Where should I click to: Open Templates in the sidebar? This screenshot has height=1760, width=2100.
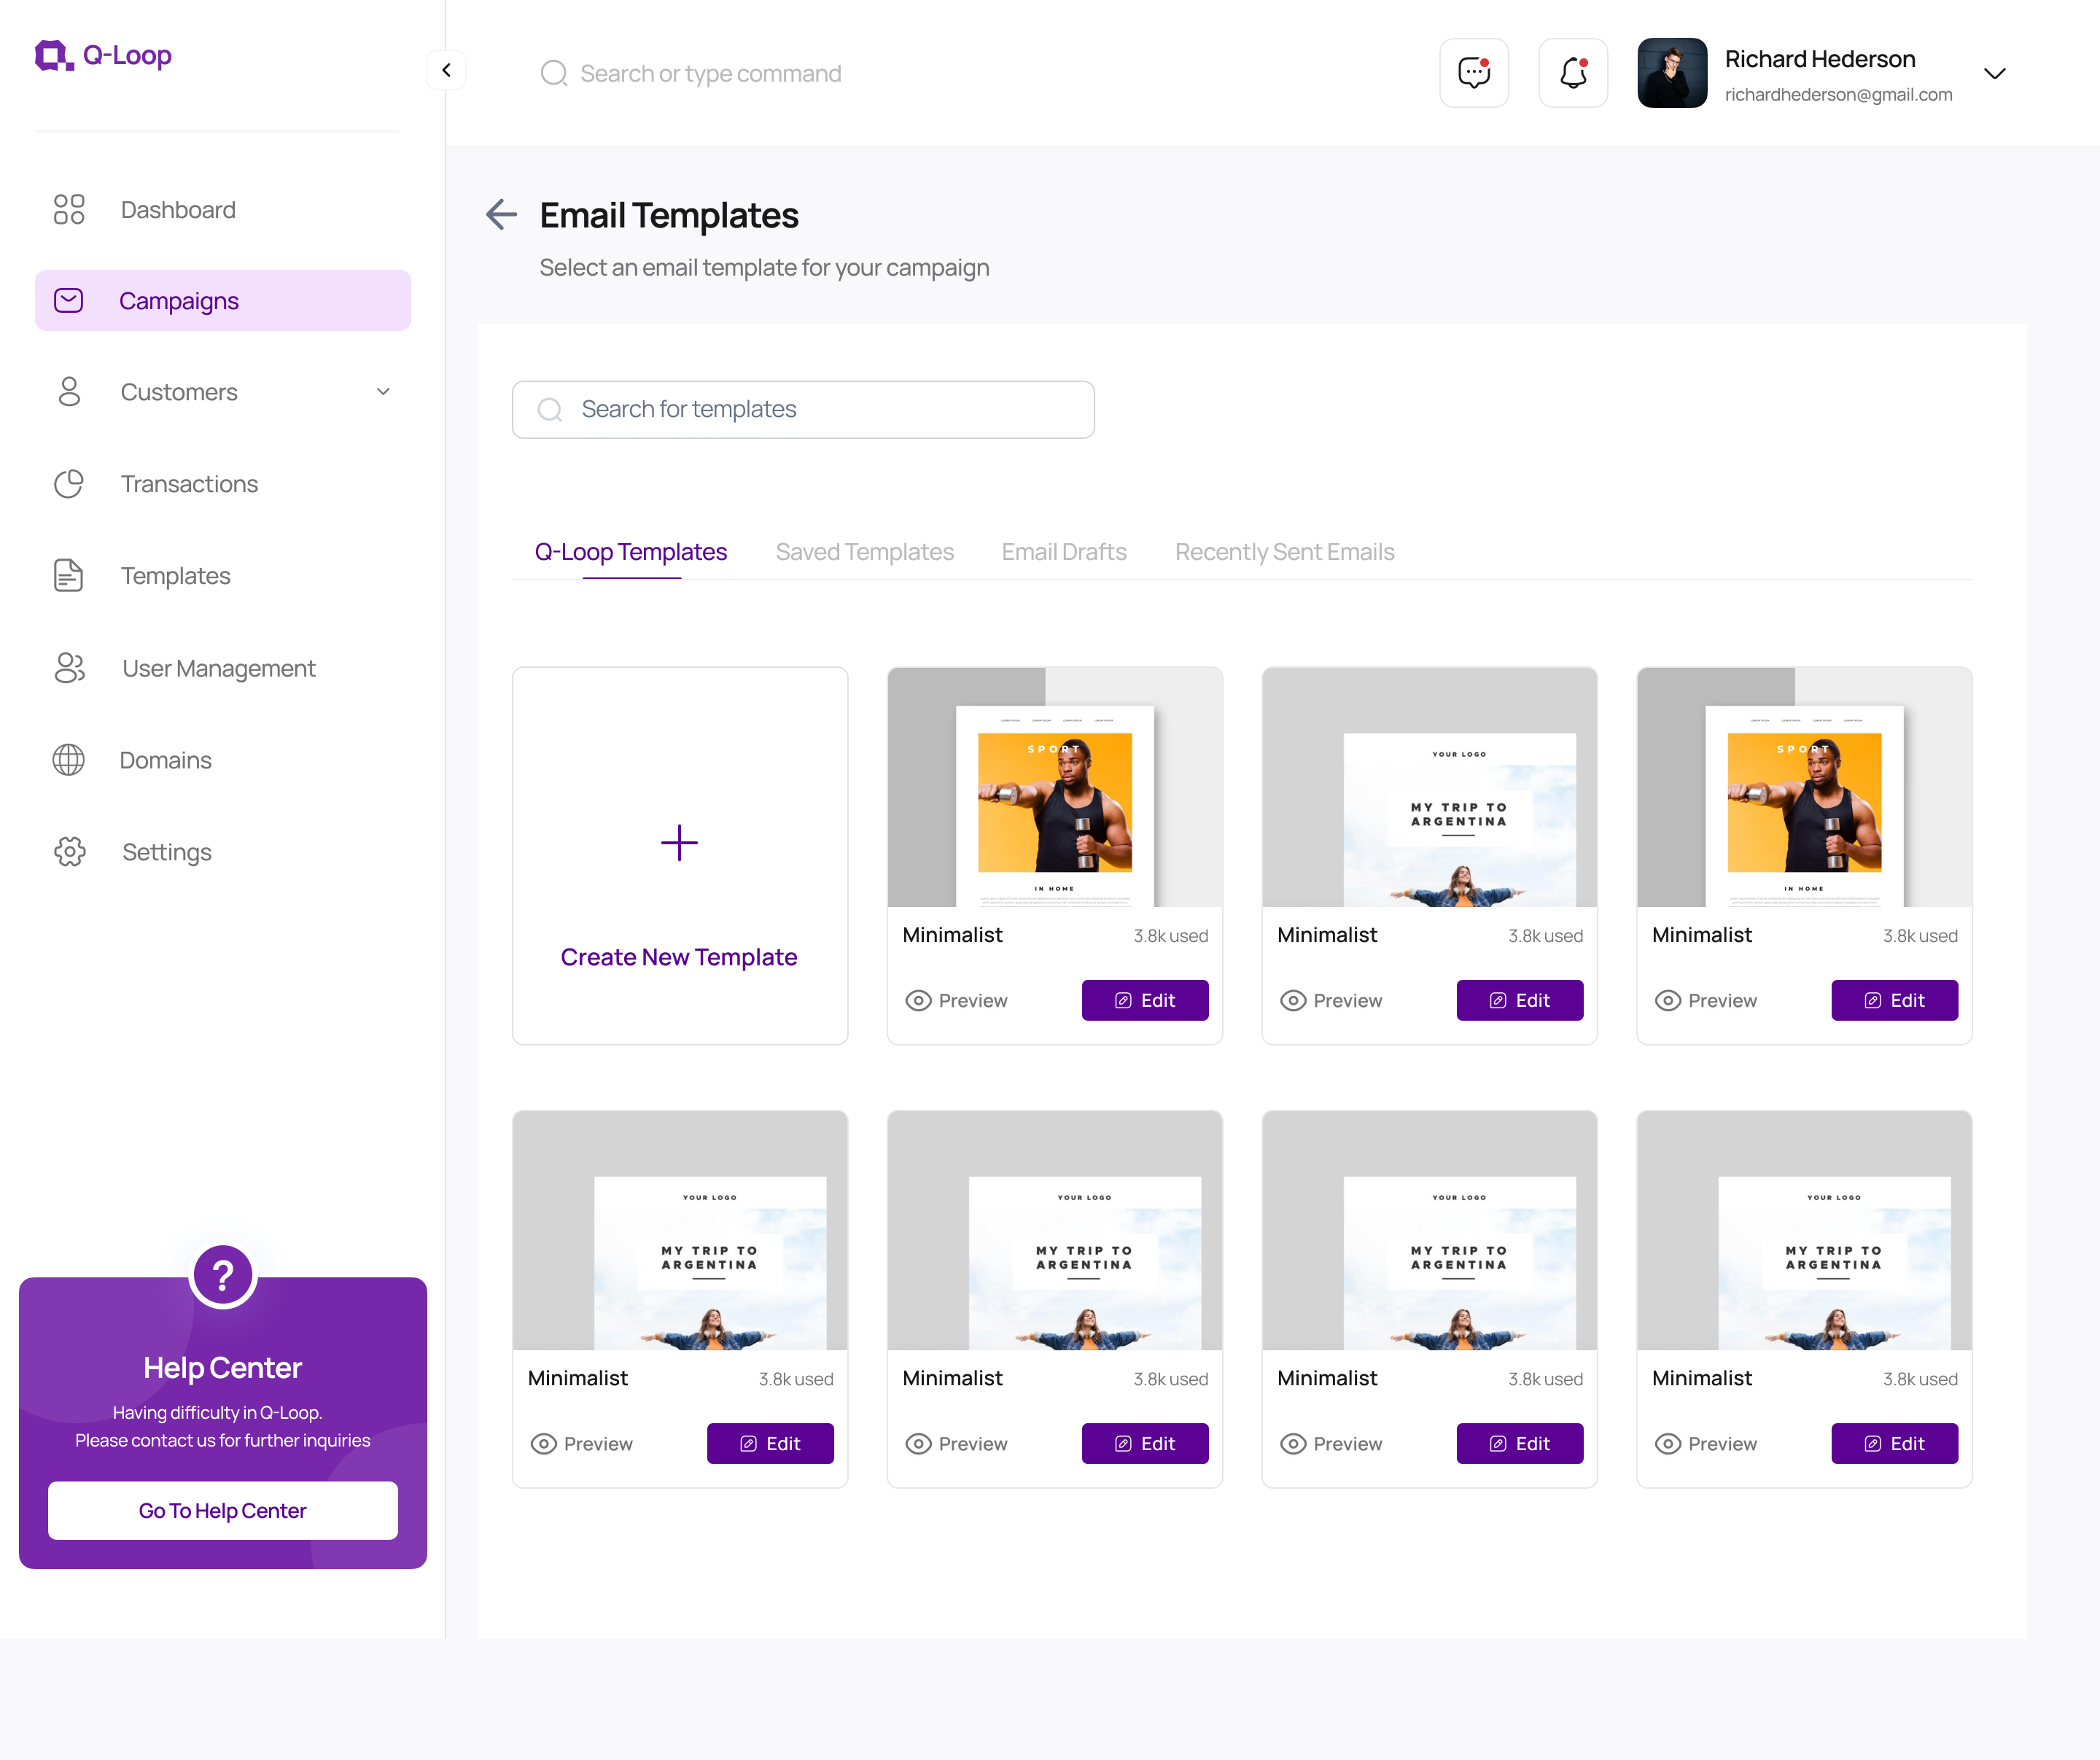tap(223, 575)
